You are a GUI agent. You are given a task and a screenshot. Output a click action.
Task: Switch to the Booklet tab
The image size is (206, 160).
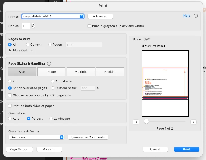pyautogui.click(x=110, y=72)
